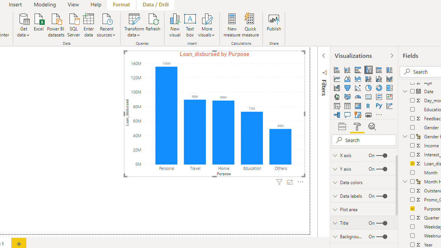Click the filter icon below the chart
Image resolution: width=441 pixels, height=248 pixels.
pyautogui.click(x=279, y=182)
